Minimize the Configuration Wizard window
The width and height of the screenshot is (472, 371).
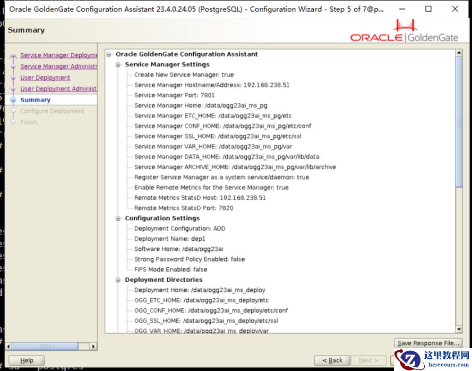click(402, 9)
